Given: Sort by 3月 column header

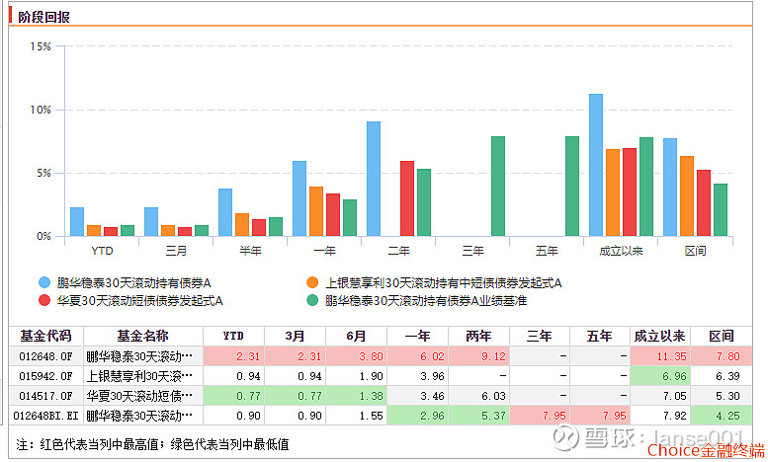Looking at the screenshot, I should tap(295, 337).
